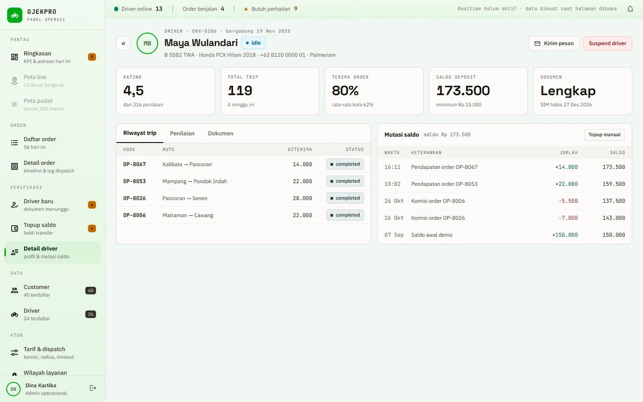
Task: Click the Matraman → Cawang route
Action: [x=188, y=215]
